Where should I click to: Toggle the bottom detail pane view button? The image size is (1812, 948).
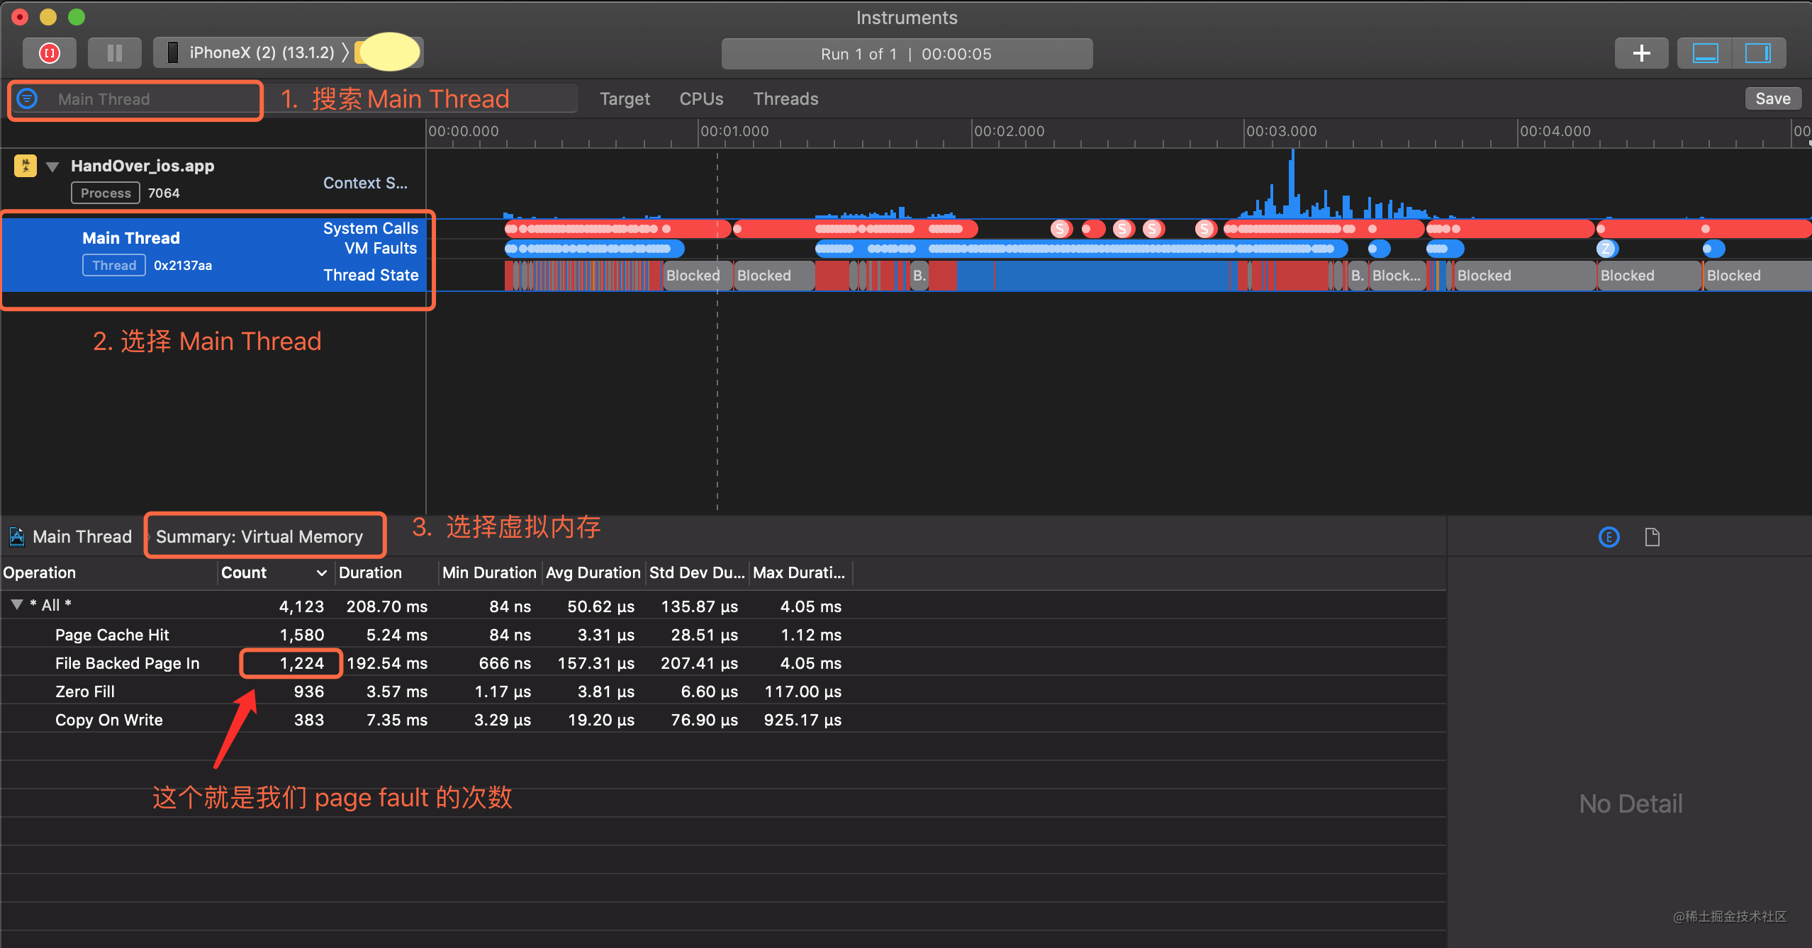tap(1705, 53)
